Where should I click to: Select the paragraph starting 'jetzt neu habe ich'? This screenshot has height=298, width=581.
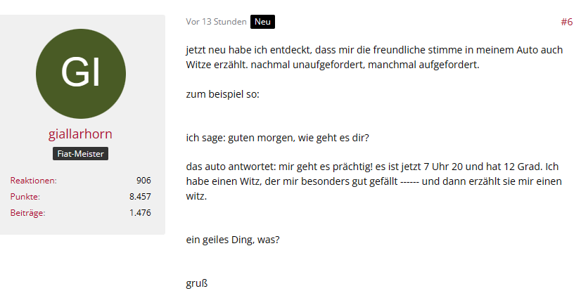coord(374,57)
